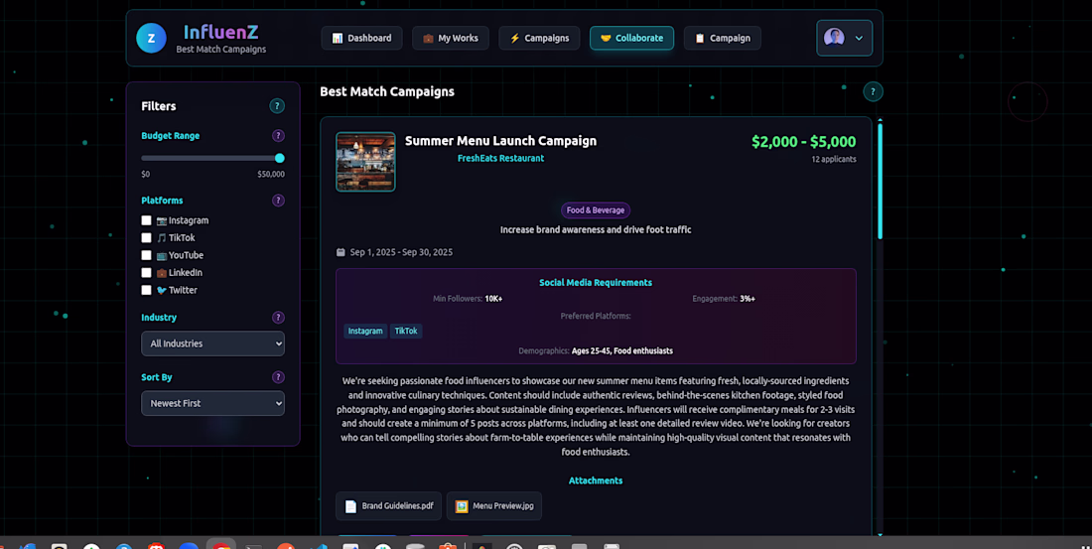The width and height of the screenshot is (1092, 549).
Task: Open the Industry help icon
Action: click(x=278, y=318)
